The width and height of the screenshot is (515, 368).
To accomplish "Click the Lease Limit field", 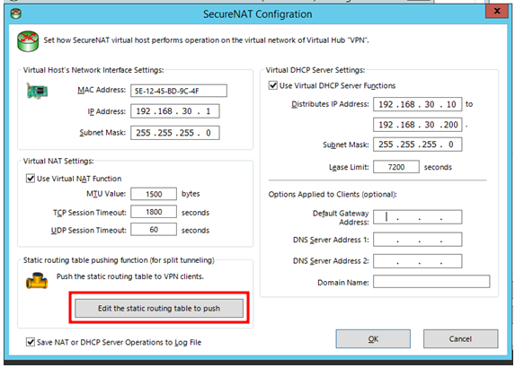I will [x=396, y=167].
